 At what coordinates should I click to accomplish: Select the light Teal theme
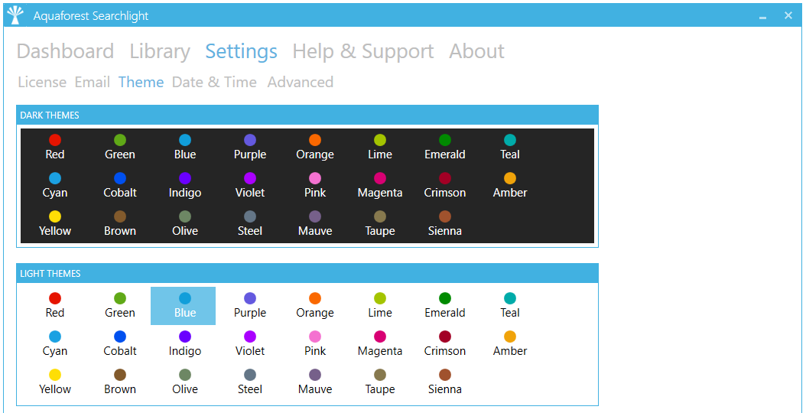click(x=510, y=305)
